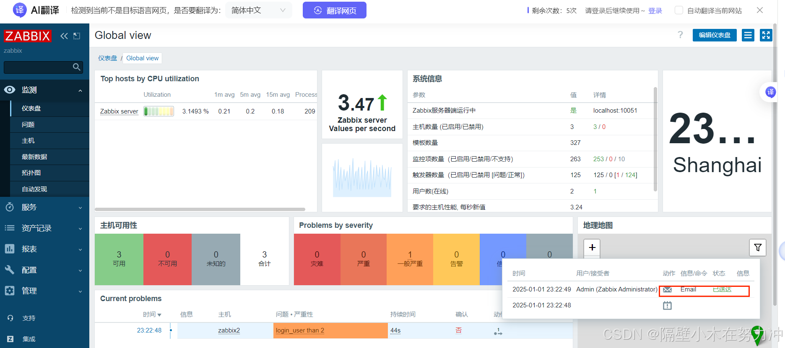The height and width of the screenshot is (348, 785).
Task: Click the headset icon for 支持
Action: (10, 318)
